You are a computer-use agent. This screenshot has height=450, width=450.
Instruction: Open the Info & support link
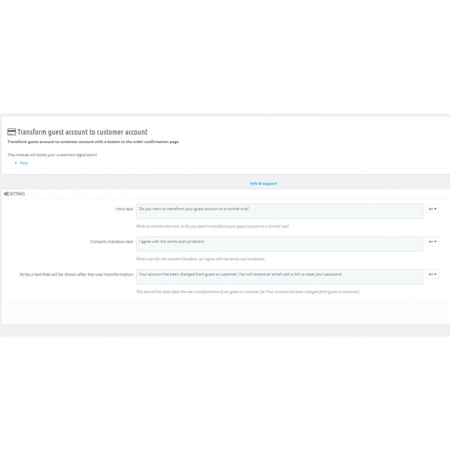[x=263, y=184]
